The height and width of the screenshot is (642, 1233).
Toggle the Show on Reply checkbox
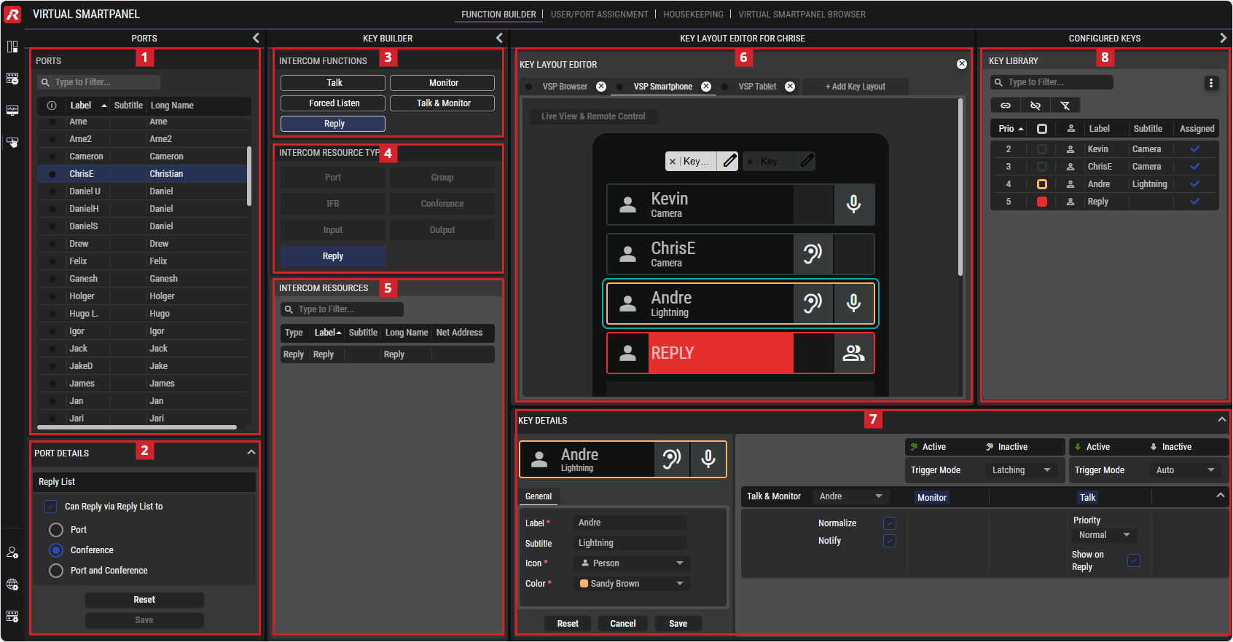pyautogui.click(x=1134, y=560)
